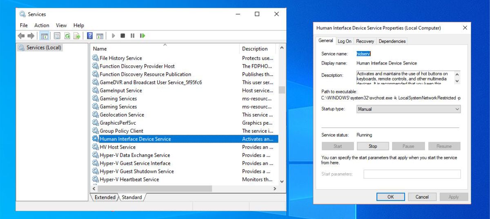The height and width of the screenshot is (219, 490).
Task: Click services list horizontal scroll left arrow
Action: (x=94, y=189)
